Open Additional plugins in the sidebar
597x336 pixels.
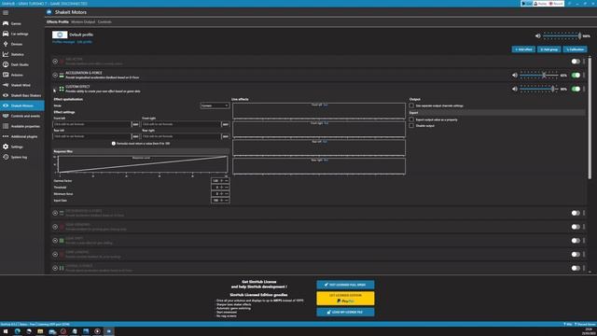22,136
